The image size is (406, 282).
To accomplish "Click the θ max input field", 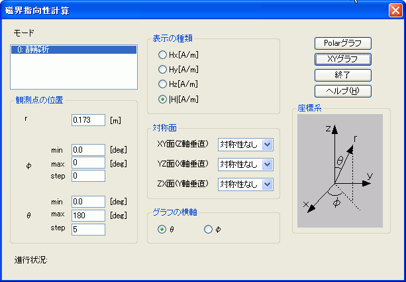I will click(x=88, y=216).
